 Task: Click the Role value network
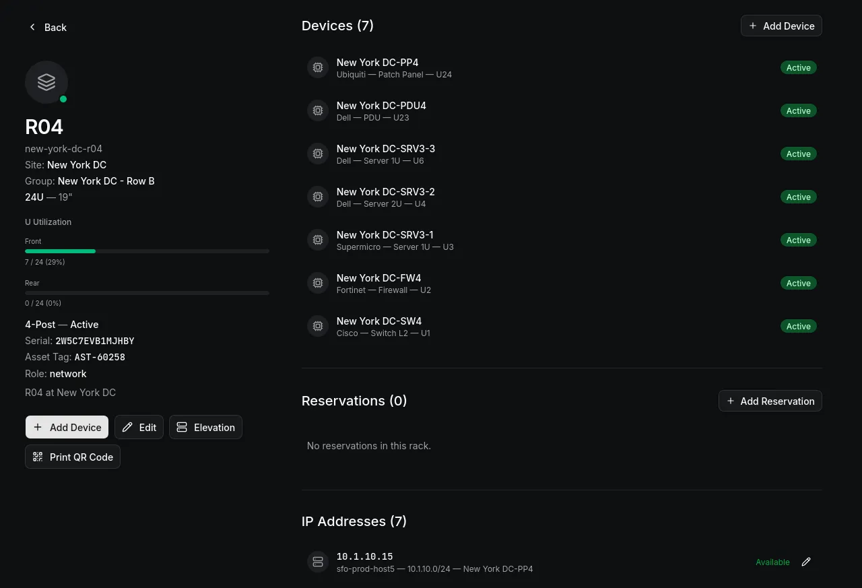68,373
